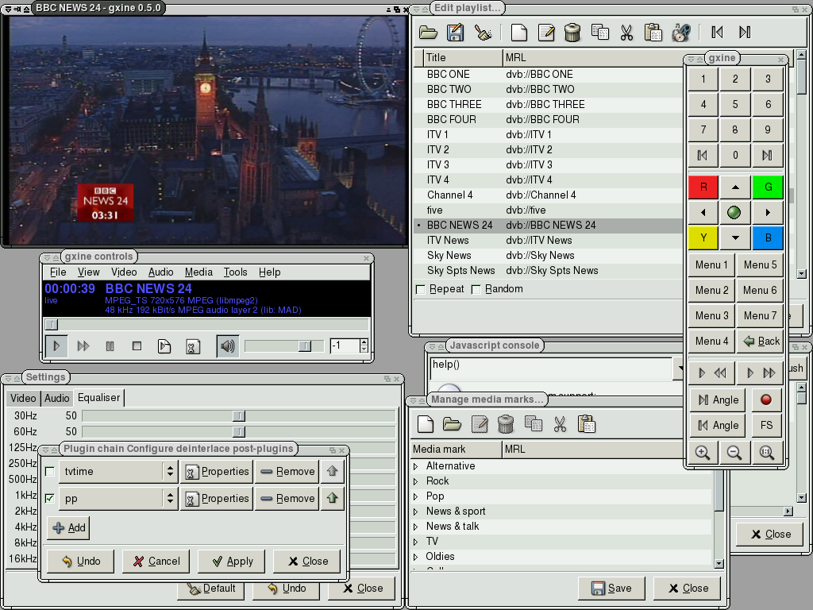Viewport: 813px width, 610px height.
Task: Open the Media menu in gxine controls
Action: [x=198, y=272]
